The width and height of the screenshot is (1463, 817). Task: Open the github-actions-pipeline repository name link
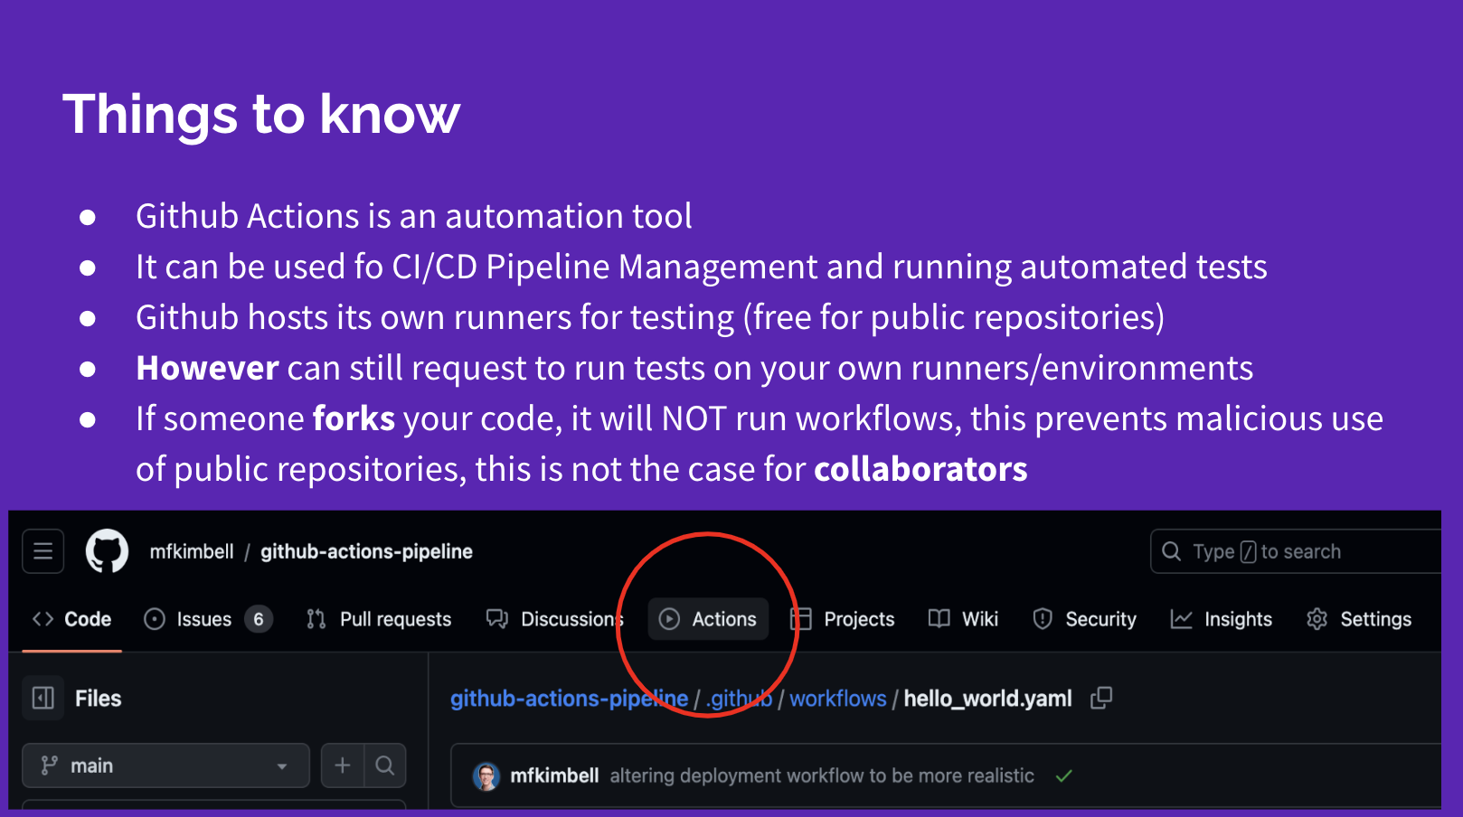366,551
